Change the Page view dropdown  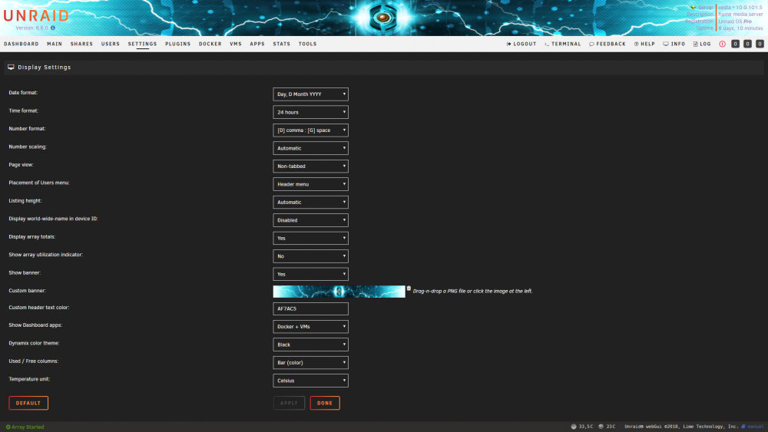tap(310, 167)
